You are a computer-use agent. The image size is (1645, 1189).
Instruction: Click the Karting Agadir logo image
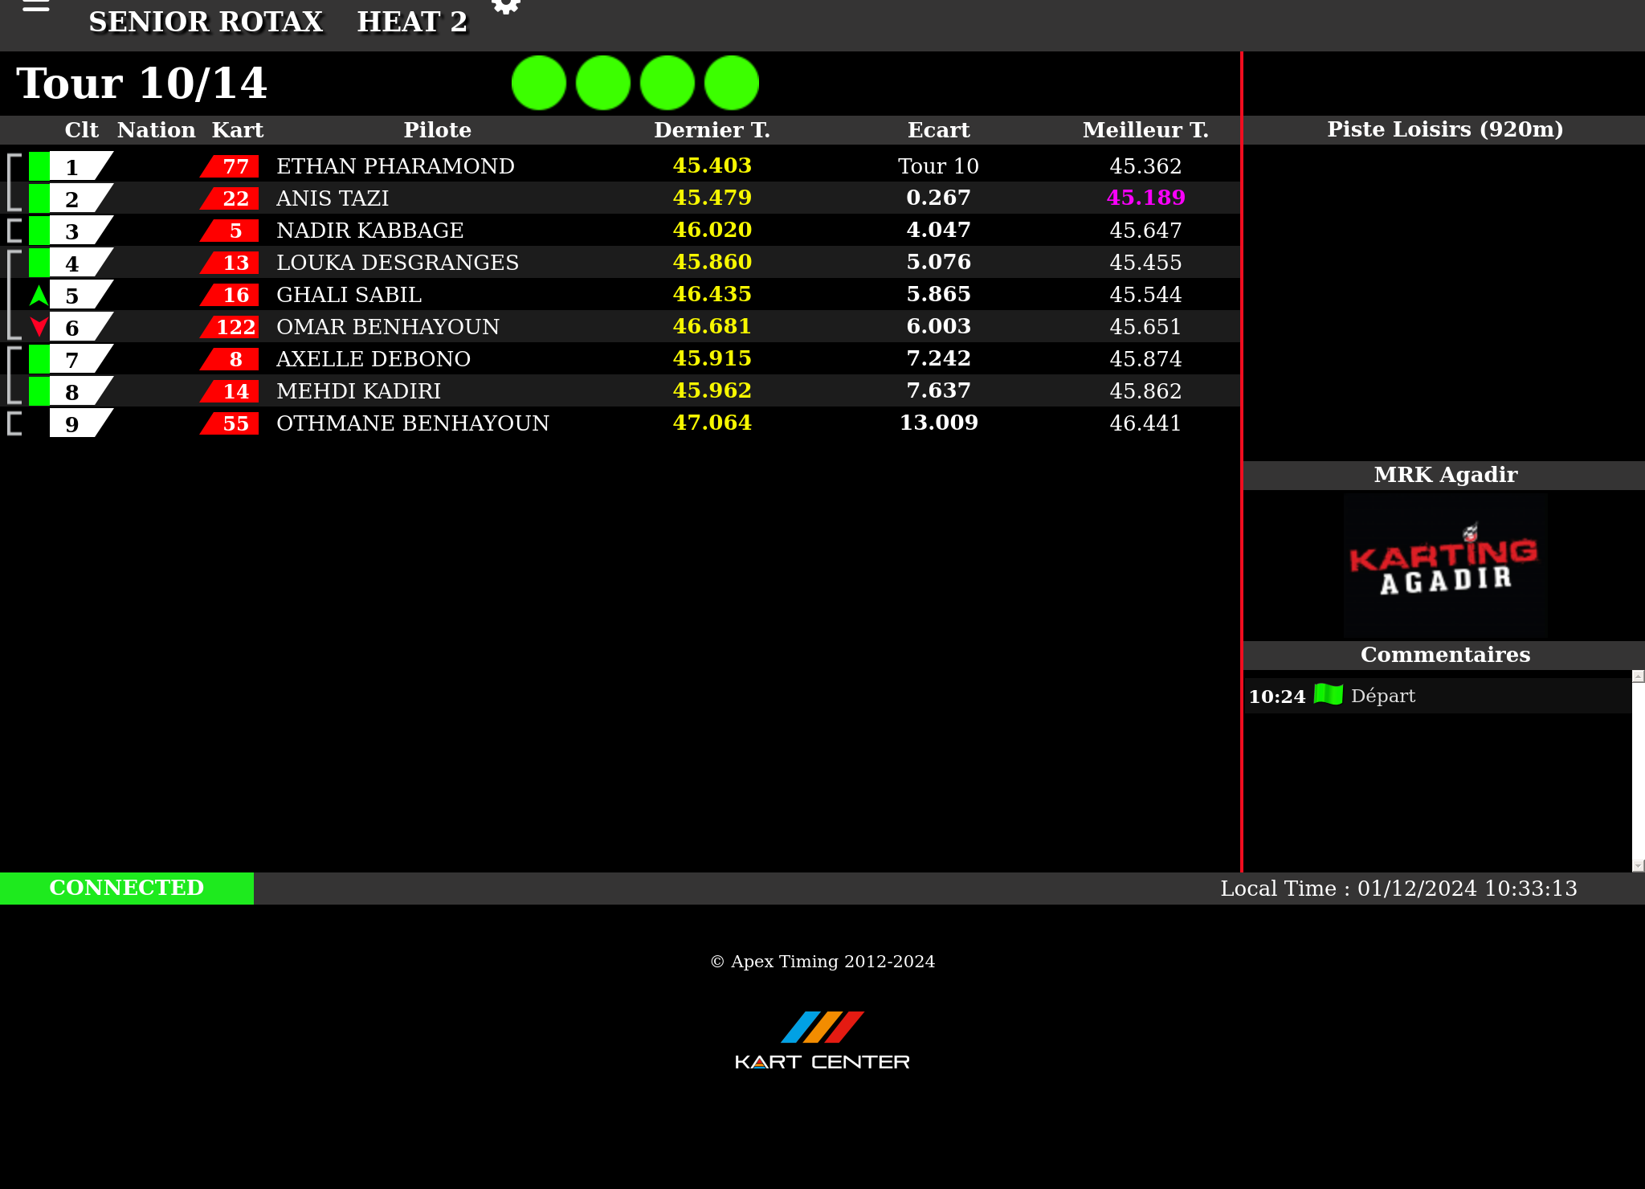(1445, 565)
